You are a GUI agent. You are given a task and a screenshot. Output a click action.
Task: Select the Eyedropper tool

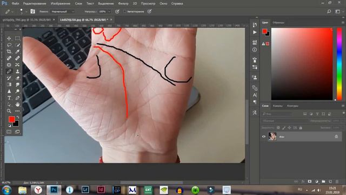coord(17,51)
